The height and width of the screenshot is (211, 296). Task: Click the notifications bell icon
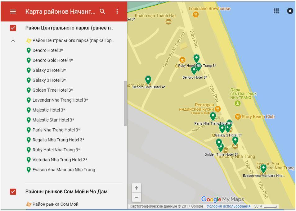[290, 11]
